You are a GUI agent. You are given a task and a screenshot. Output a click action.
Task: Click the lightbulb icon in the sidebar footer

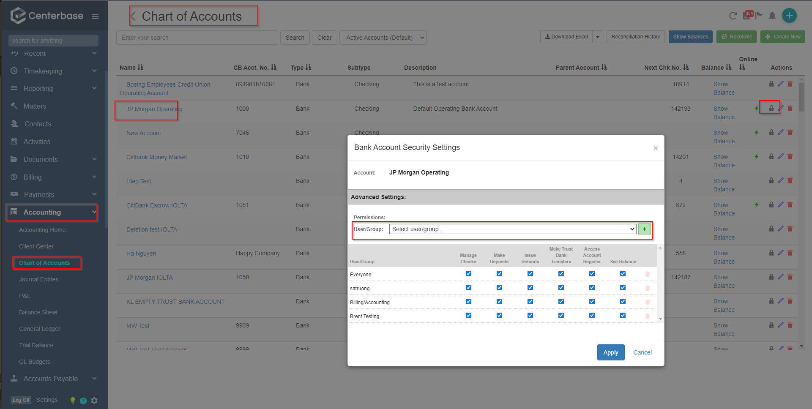(x=73, y=401)
